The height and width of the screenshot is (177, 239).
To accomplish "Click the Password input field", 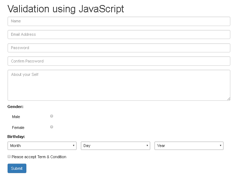I will coord(119,48).
